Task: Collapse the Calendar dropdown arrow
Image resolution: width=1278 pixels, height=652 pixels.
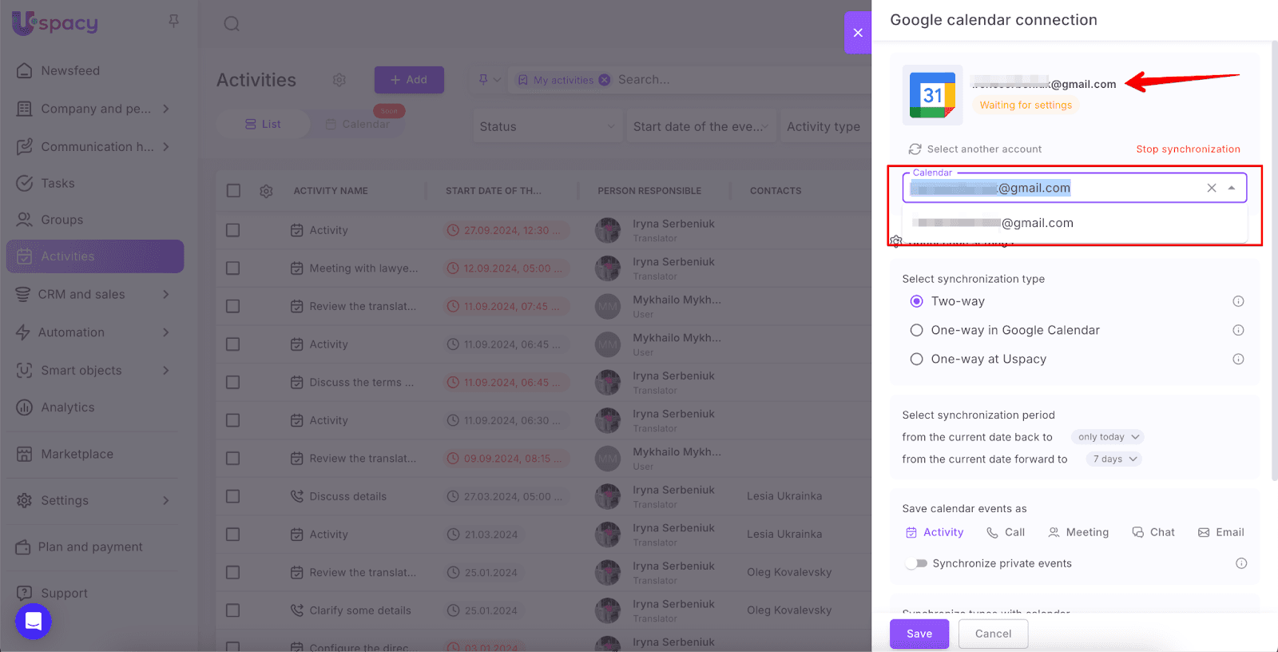Action: click(x=1232, y=188)
